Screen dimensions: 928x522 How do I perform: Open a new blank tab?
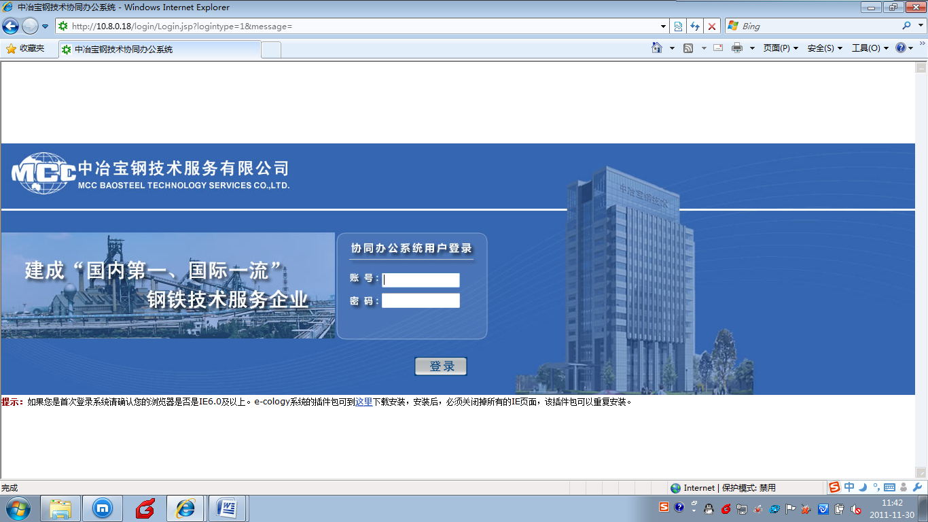[271, 50]
